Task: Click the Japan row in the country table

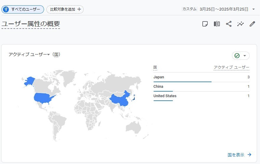Action: (x=201, y=77)
